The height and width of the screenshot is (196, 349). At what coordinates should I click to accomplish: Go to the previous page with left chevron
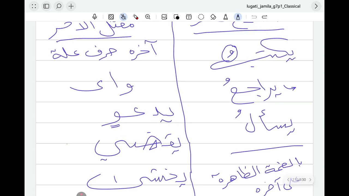coord(288,180)
